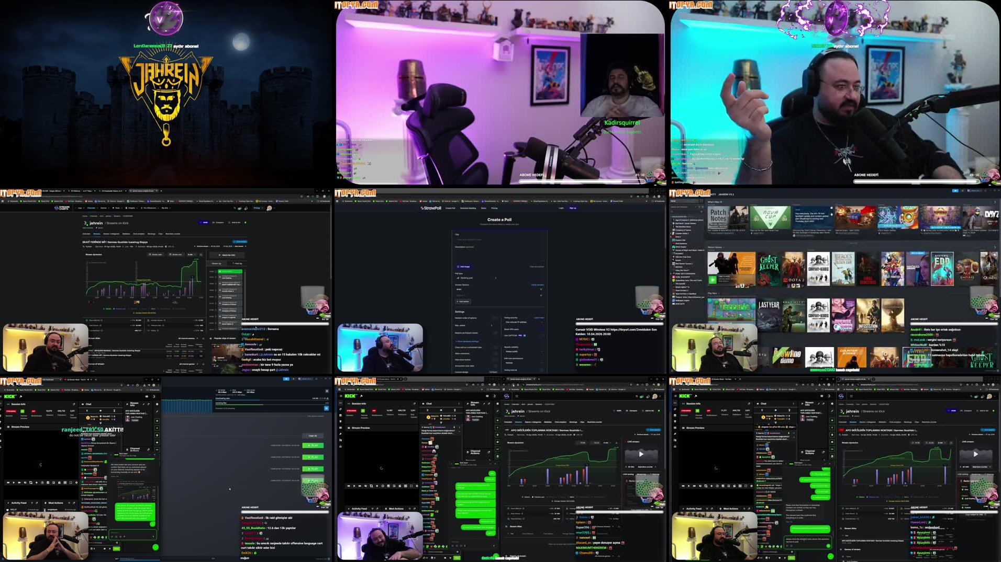Switch to the Chat analytics tab for jahrein
The width and height of the screenshot is (1001, 562).
coord(139,234)
